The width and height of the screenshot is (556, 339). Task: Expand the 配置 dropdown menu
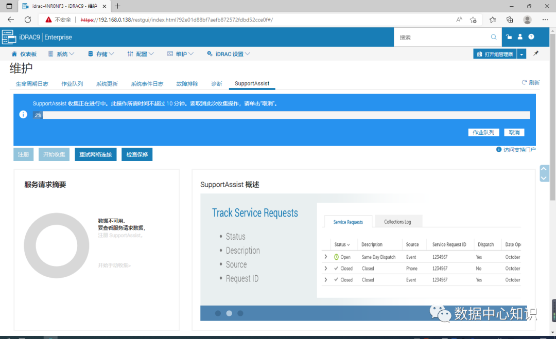point(141,54)
